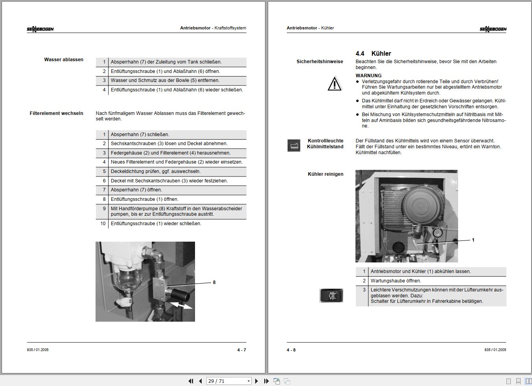Click the callout marker 1 beside the radiator photo
The height and width of the screenshot is (386, 532).
[473, 240]
